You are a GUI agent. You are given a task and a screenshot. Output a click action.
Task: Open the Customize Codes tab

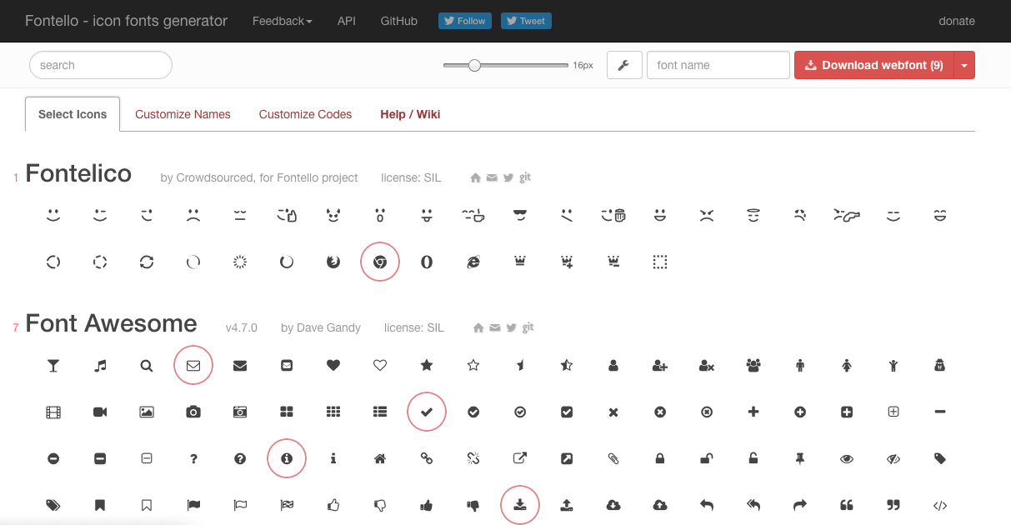tap(305, 114)
